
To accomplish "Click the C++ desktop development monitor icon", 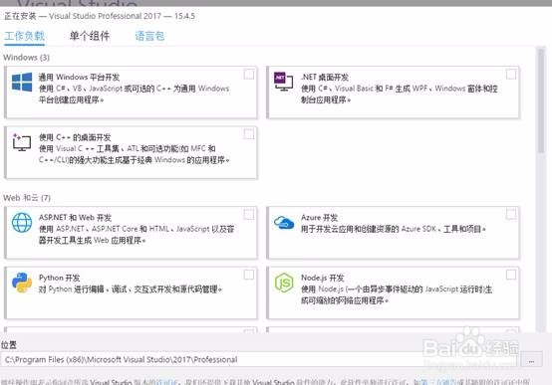I will 22,142.
